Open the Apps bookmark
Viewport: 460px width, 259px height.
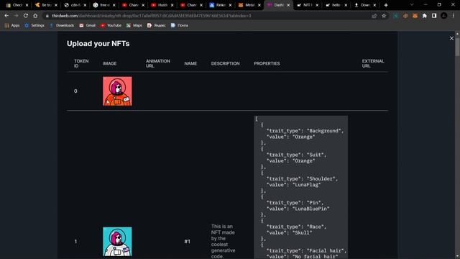click(12, 26)
